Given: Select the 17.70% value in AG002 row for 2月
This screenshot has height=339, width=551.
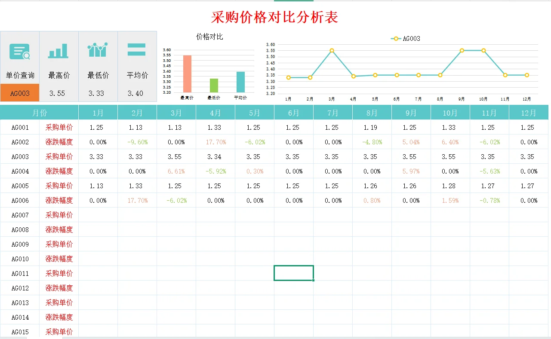Looking at the screenshot, I should (x=137, y=142).
